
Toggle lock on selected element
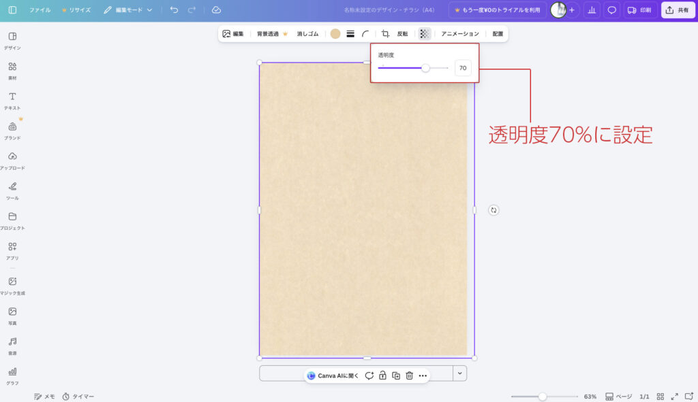(382, 375)
